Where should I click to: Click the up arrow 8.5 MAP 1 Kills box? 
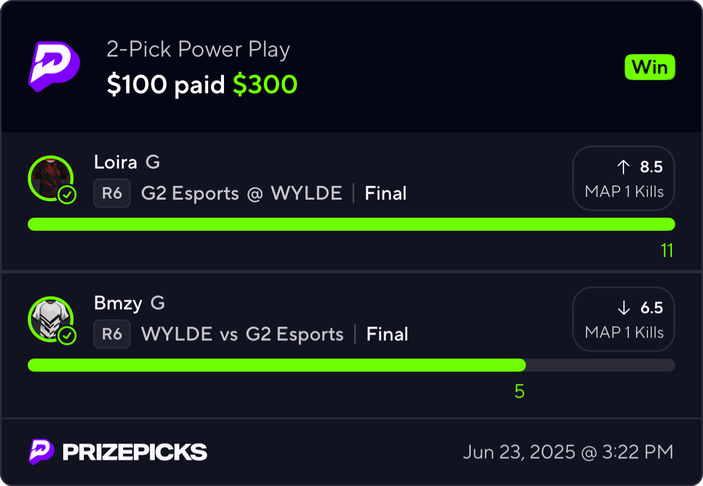point(623,178)
